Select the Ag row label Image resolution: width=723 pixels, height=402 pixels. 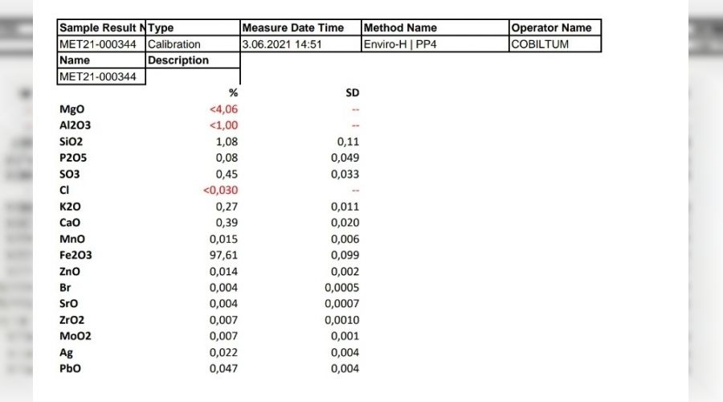pos(66,352)
